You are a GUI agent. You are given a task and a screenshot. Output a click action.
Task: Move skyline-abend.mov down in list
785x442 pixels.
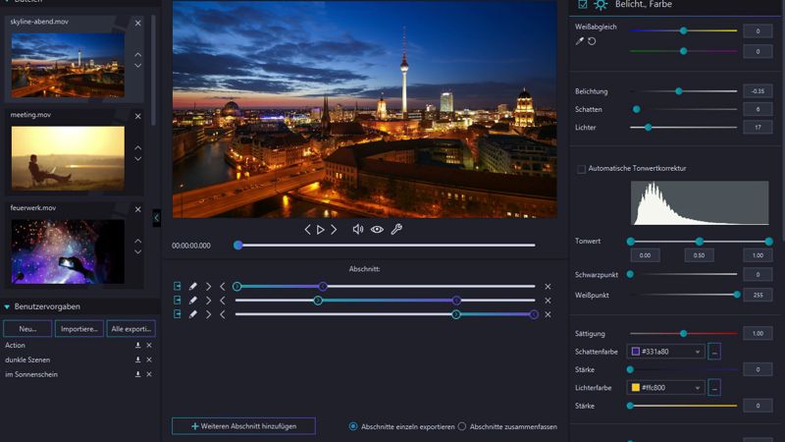pos(137,66)
